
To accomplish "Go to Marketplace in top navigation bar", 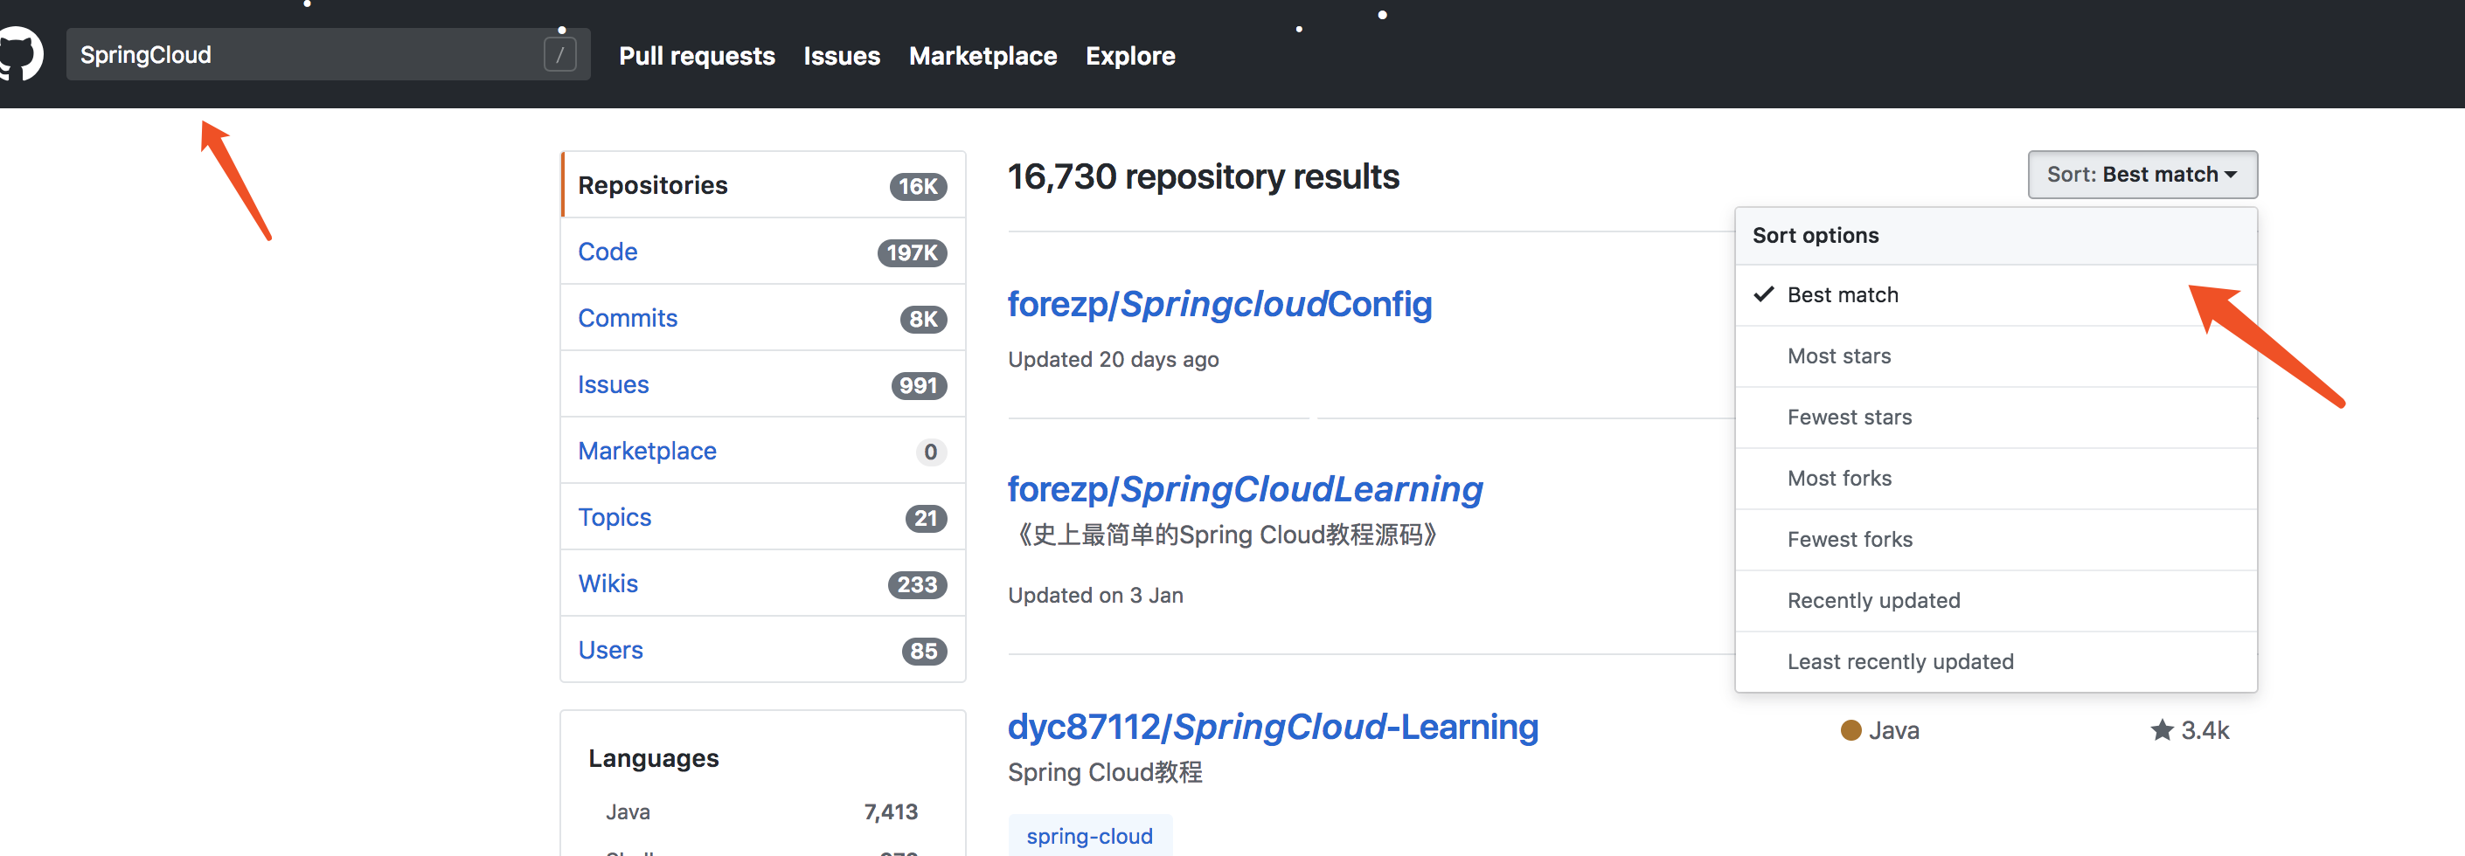I will (983, 56).
